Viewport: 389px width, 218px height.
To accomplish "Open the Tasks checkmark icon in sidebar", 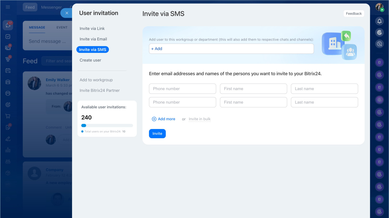I will (x=8, y=36).
